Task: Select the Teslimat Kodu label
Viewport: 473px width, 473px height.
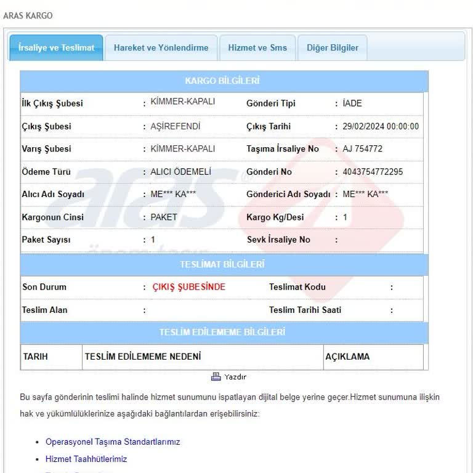Action: [x=297, y=286]
